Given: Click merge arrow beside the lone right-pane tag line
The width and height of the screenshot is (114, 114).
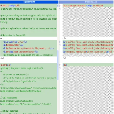Looking at the screenshot, I should click(60, 65).
